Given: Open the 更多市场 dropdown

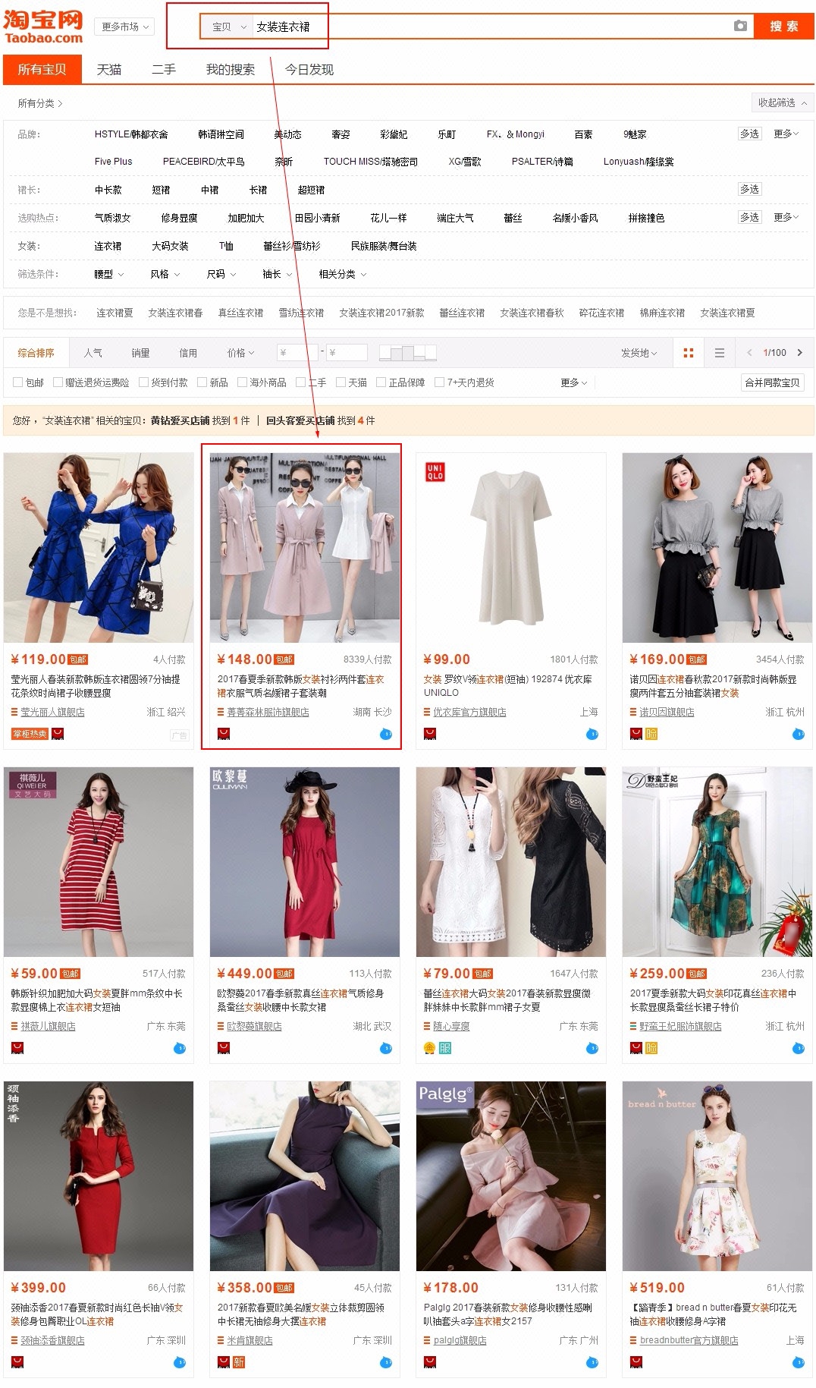Looking at the screenshot, I should coord(125,27).
